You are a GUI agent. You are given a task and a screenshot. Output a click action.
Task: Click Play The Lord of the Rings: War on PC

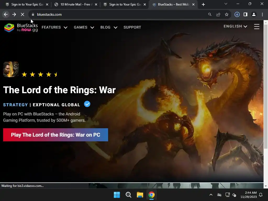coord(55,135)
